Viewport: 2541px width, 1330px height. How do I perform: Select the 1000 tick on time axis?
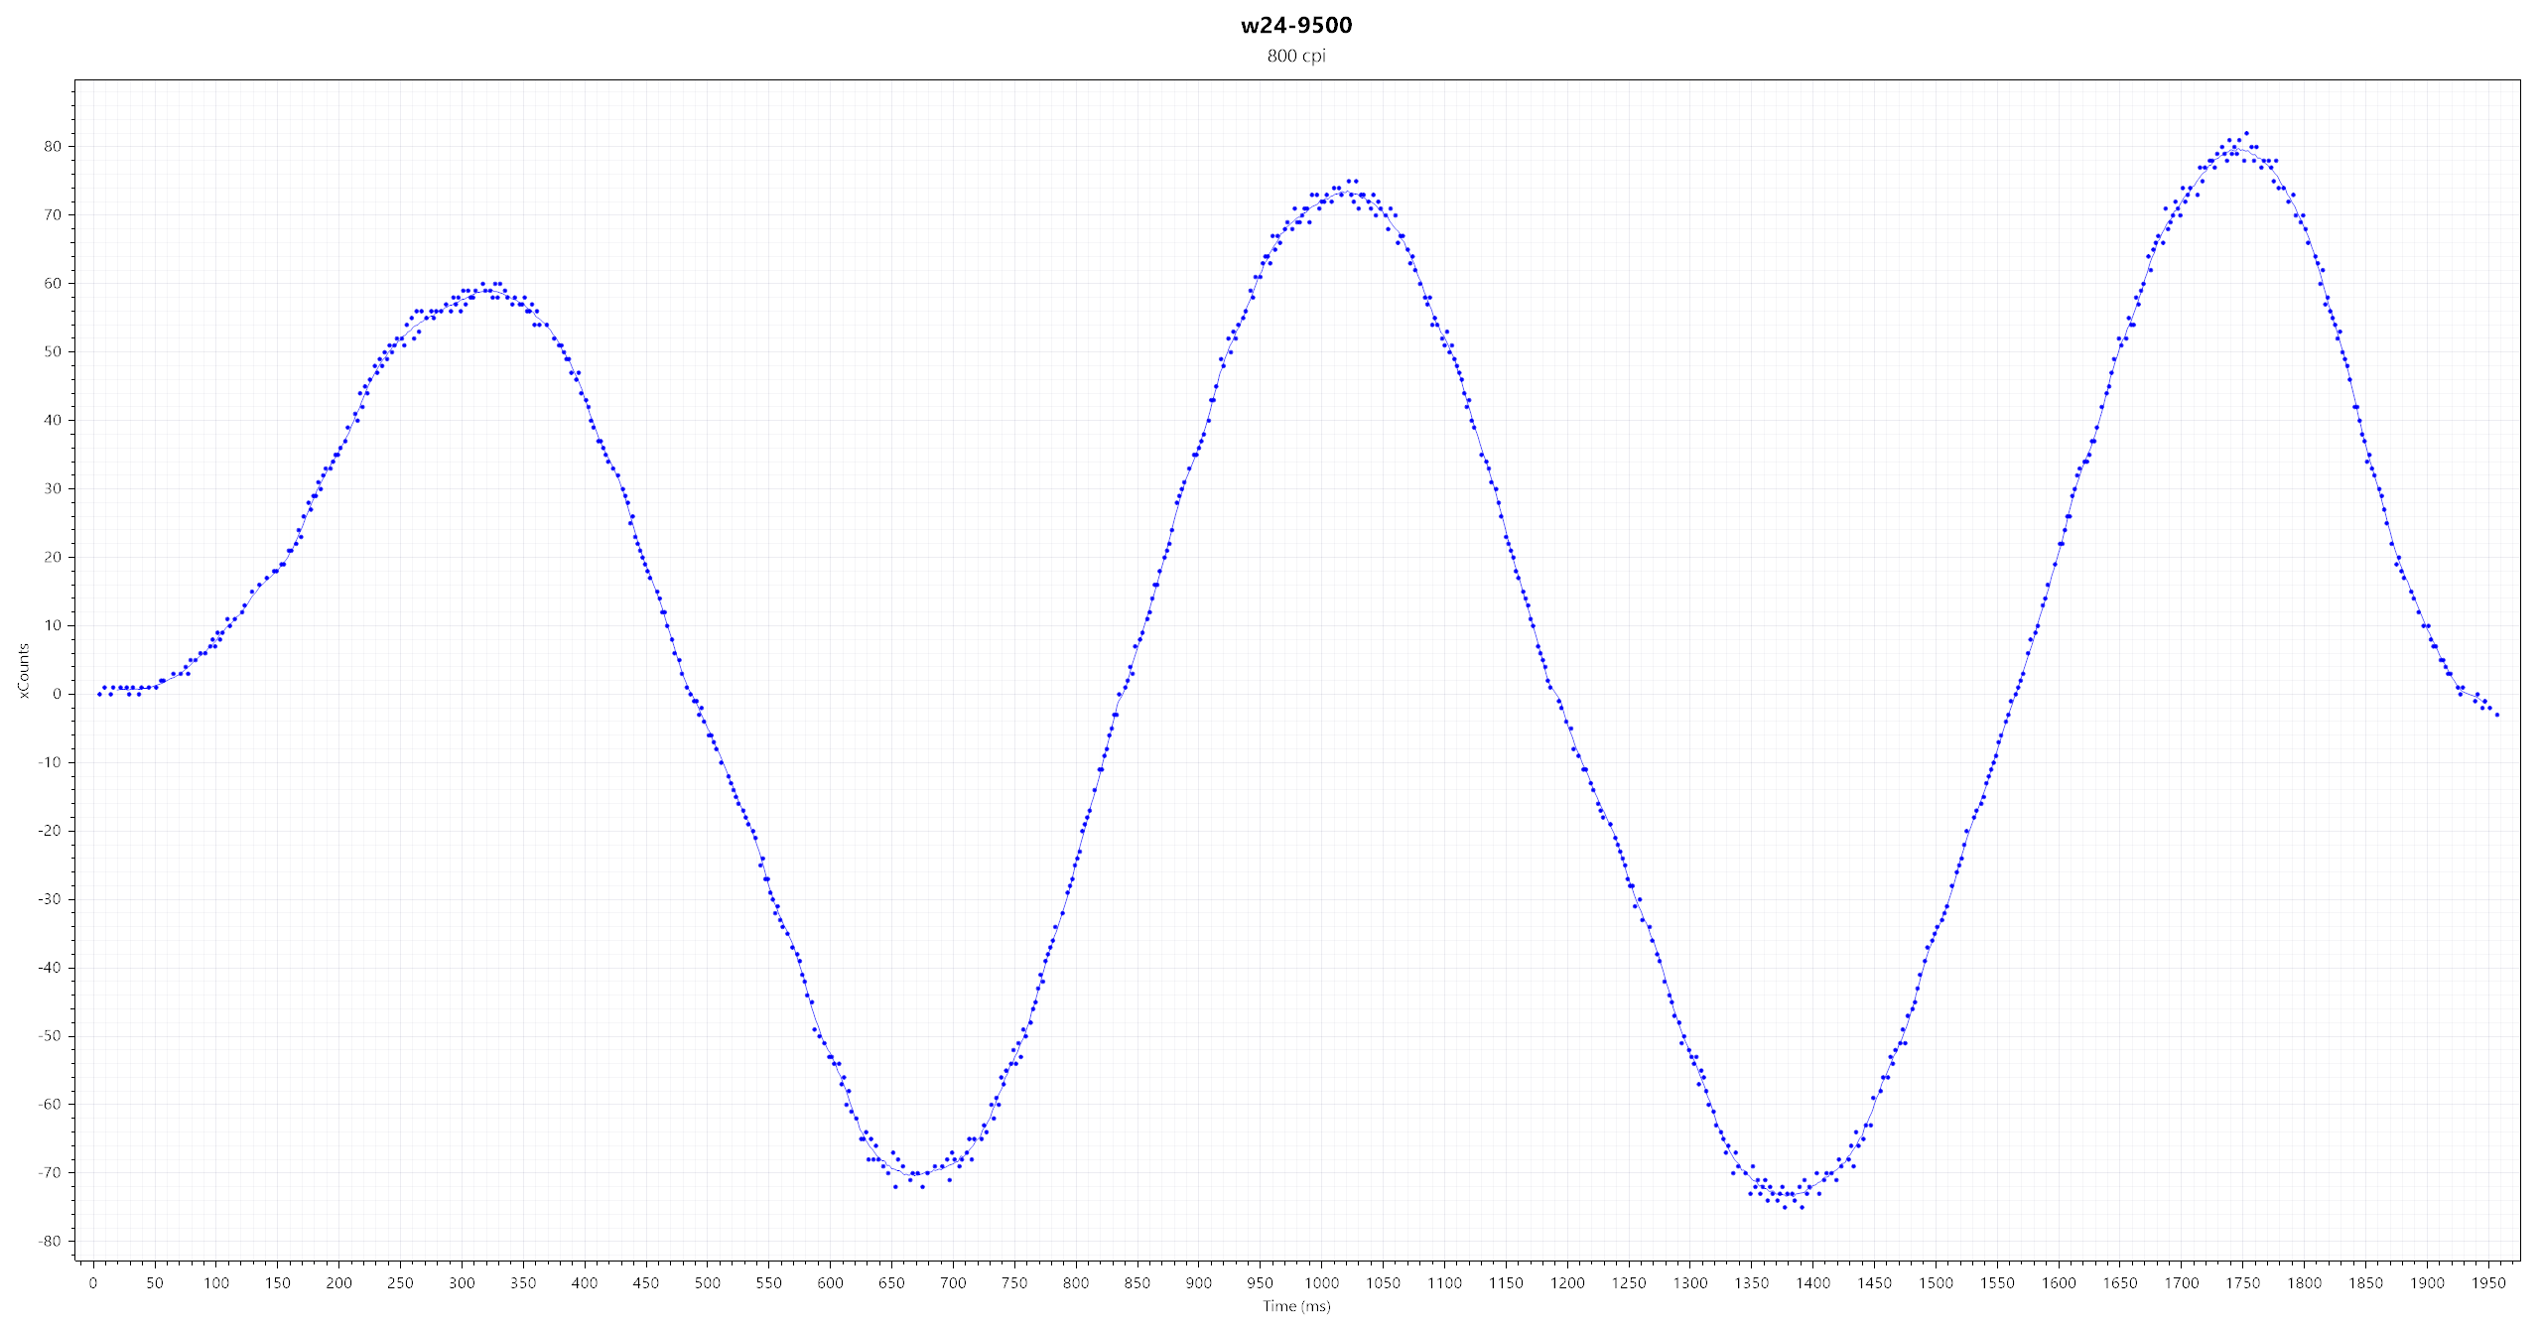[x=1321, y=1282]
